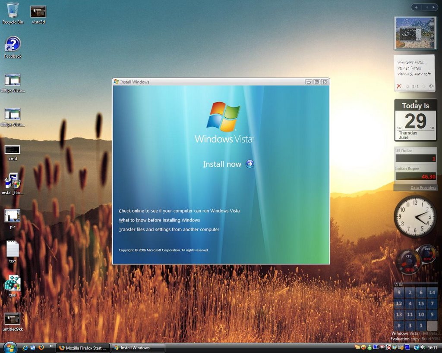The width and height of the screenshot is (442, 353).
Task: Select the pic image file icon
Action: pos(13,219)
